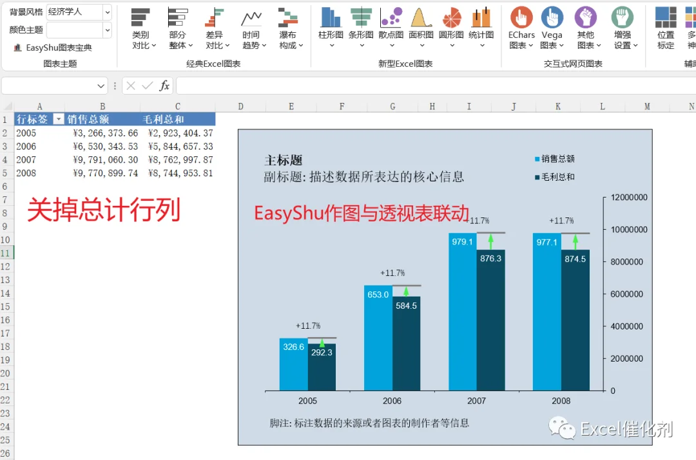Select cell with ¥8,762,997.87
696x460 pixels.
pyautogui.click(x=178, y=160)
